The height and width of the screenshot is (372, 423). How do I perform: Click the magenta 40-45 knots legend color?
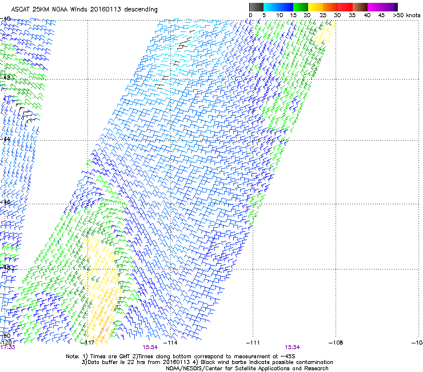tap(375, 7)
